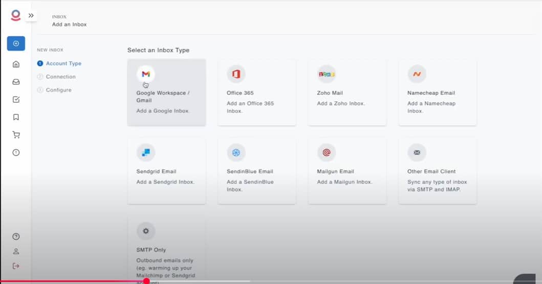Image resolution: width=542 pixels, height=284 pixels.
Task: Click the blue plus add button
Action: [x=16, y=43]
